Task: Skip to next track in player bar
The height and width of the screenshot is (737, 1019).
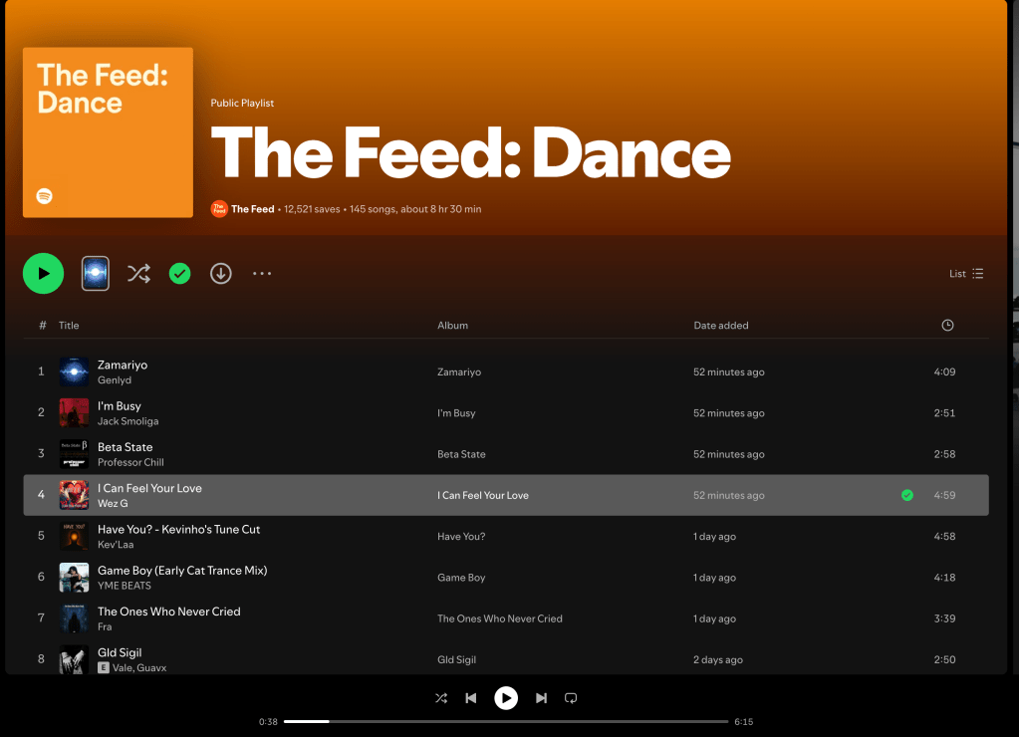Action: (541, 698)
